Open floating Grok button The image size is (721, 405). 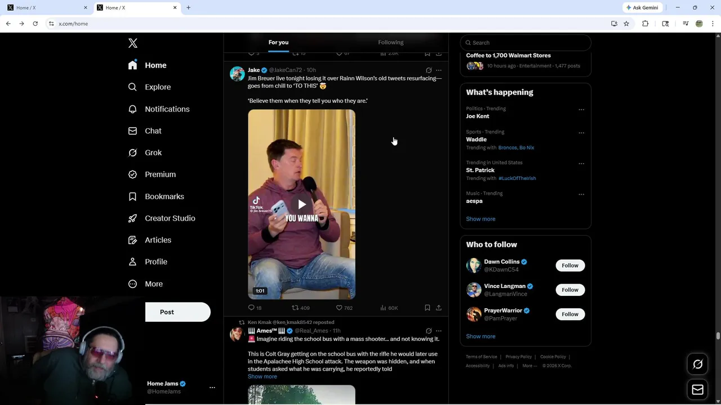coord(697,364)
